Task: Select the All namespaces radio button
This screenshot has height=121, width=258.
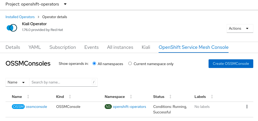Action: point(94,64)
